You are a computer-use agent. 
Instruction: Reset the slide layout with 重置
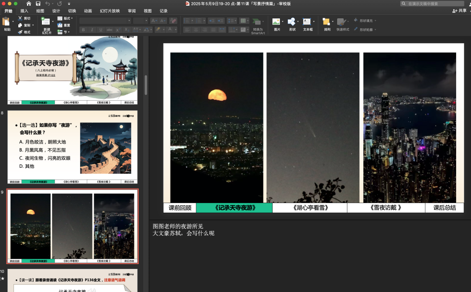64,25
